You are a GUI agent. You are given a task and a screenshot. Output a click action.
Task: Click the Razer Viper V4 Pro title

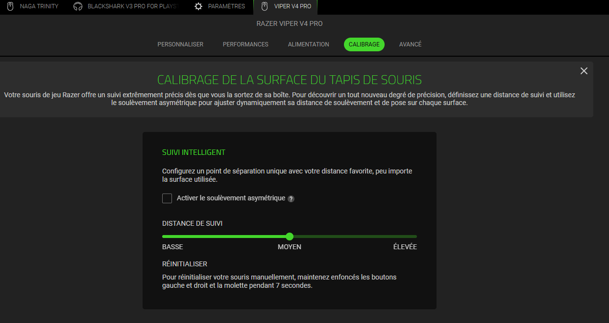click(x=290, y=23)
